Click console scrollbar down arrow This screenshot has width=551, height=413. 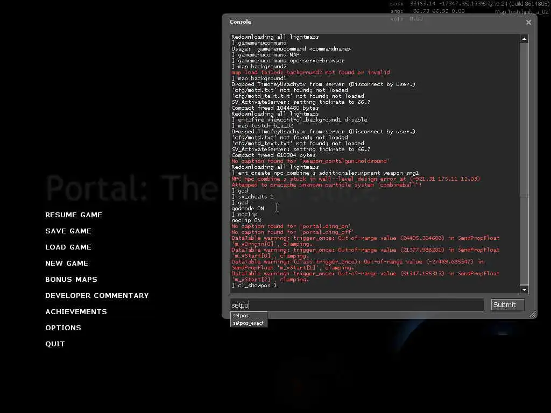(x=524, y=289)
